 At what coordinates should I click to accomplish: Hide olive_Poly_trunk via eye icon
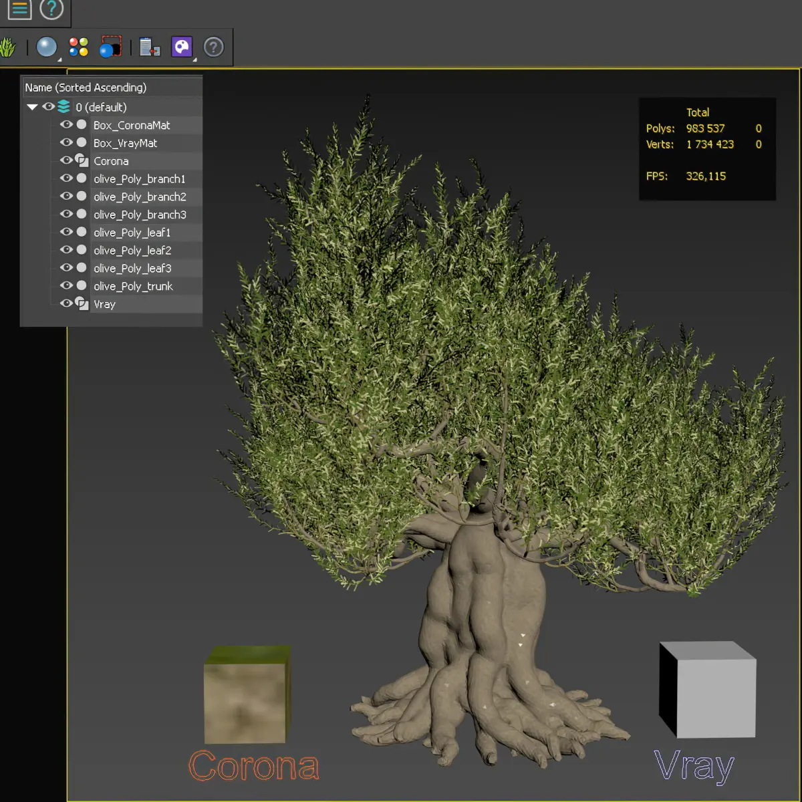pyautogui.click(x=66, y=285)
